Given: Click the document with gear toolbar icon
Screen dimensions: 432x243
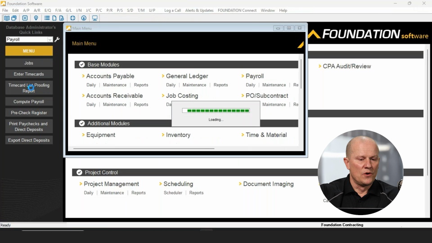Looking at the screenshot, I should tap(62, 18).
